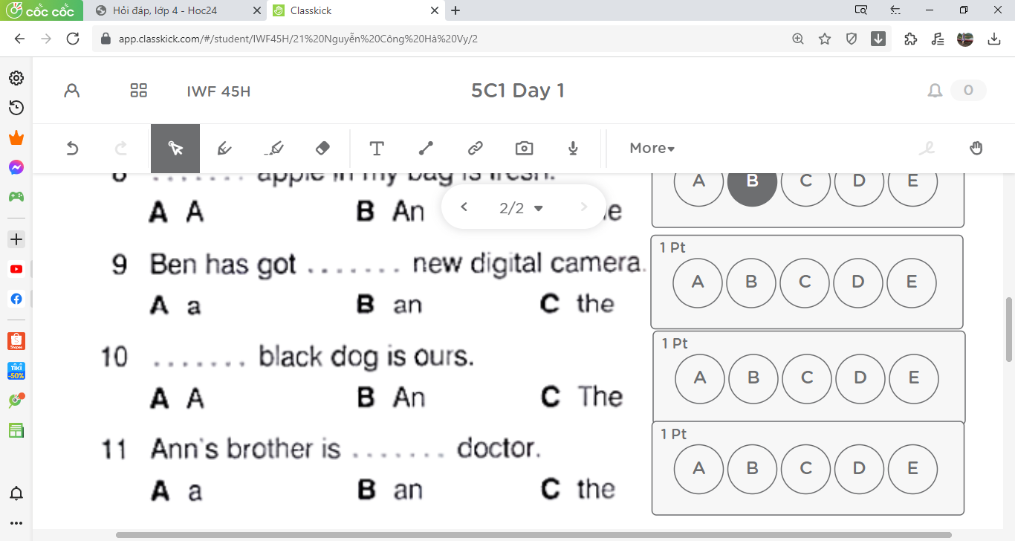Choose answer B for question 11
The height and width of the screenshot is (541, 1015).
point(752,469)
